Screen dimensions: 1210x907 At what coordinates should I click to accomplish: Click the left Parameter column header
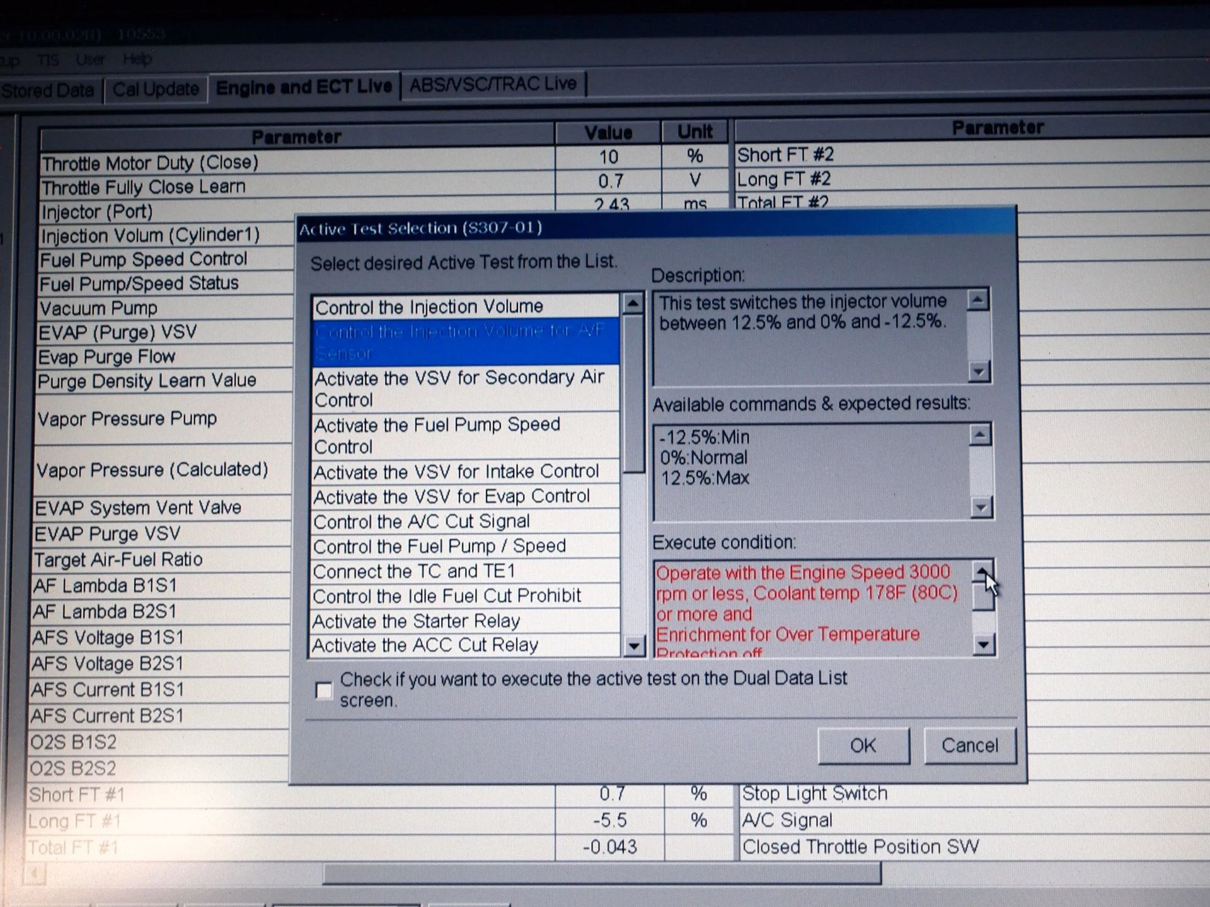point(296,137)
